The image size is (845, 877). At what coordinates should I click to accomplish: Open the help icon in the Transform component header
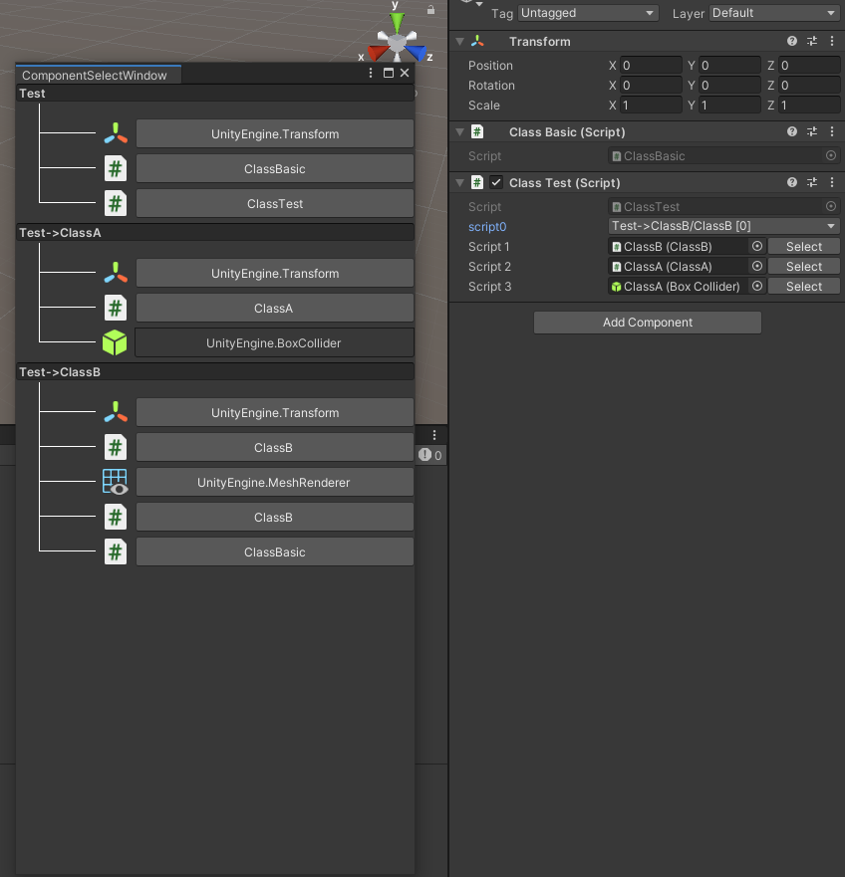click(x=792, y=41)
